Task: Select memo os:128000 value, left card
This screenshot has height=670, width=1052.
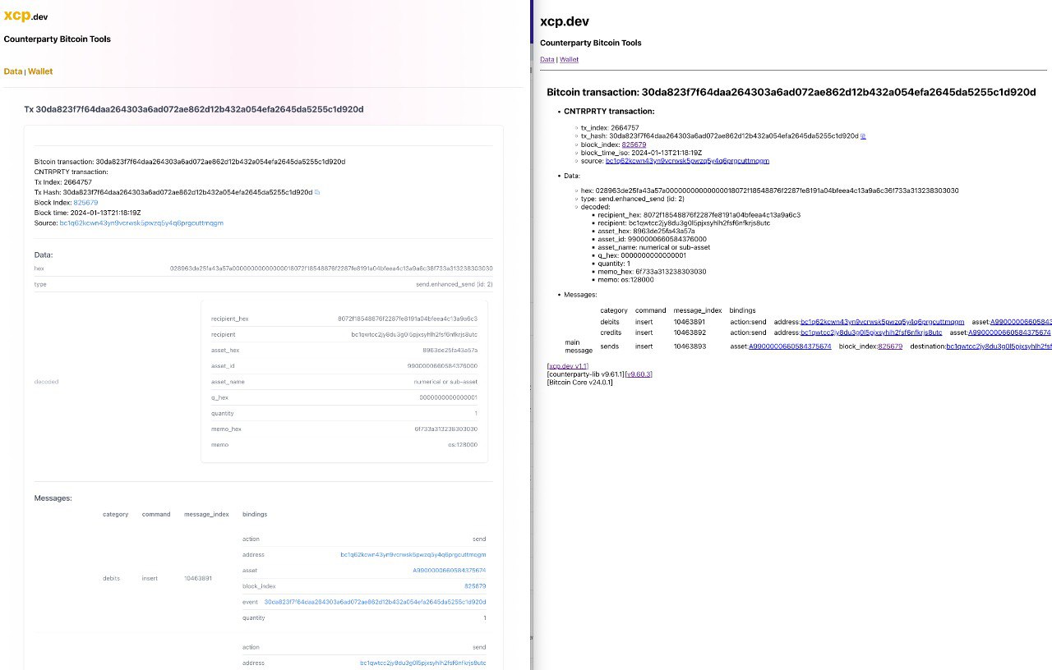Action: (463, 444)
